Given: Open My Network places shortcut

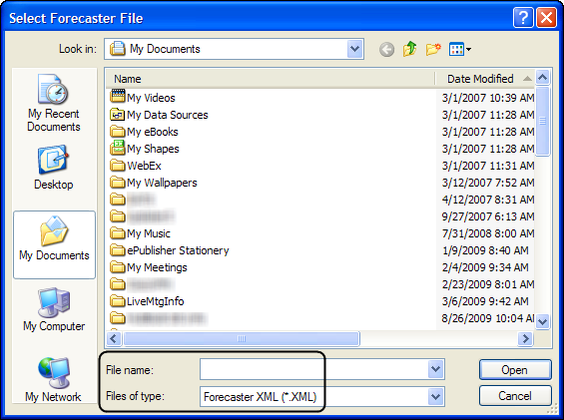Looking at the screenshot, I should tap(53, 380).
